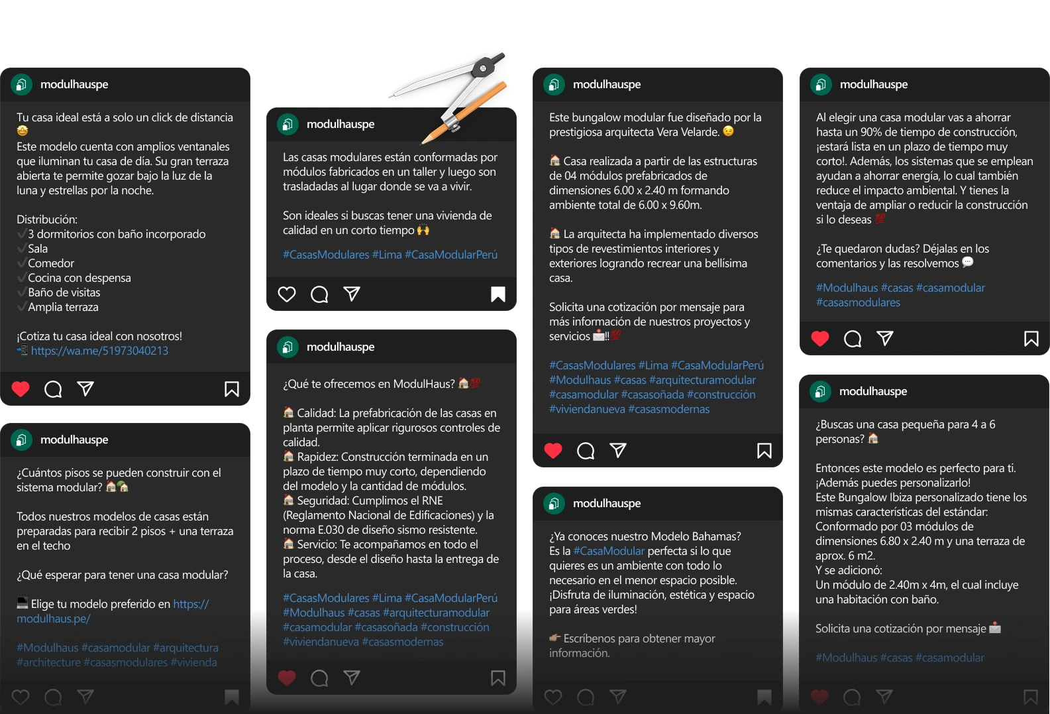
Task: Tap #arquitecturamodular hashtag in bungalow post
Action: point(702,380)
